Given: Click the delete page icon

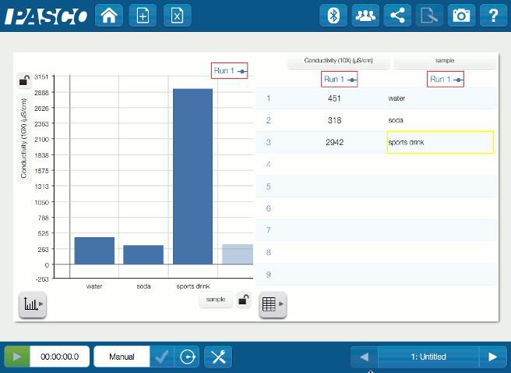Looking at the screenshot, I should pyautogui.click(x=177, y=16).
